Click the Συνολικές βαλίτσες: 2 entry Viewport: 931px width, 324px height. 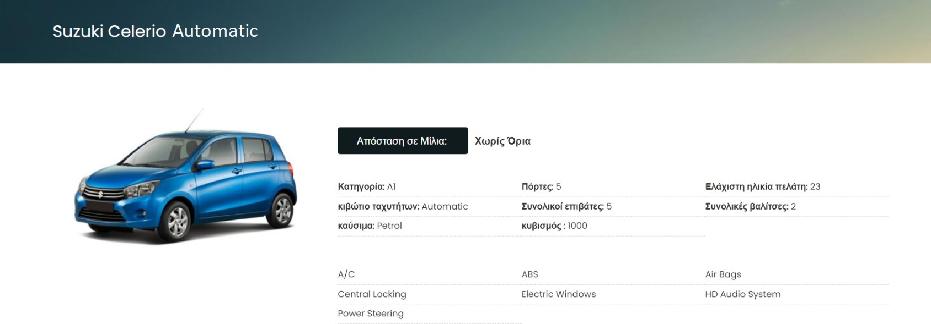(750, 206)
